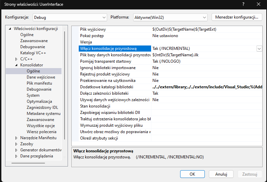Select Debugowanie under Konsolidator
The height and width of the screenshot is (182, 267).
(39, 89)
